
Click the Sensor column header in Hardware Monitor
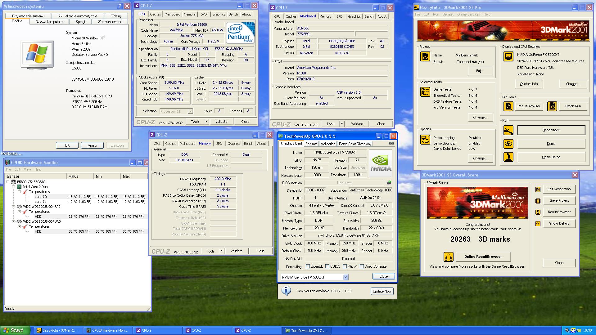click(x=36, y=176)
